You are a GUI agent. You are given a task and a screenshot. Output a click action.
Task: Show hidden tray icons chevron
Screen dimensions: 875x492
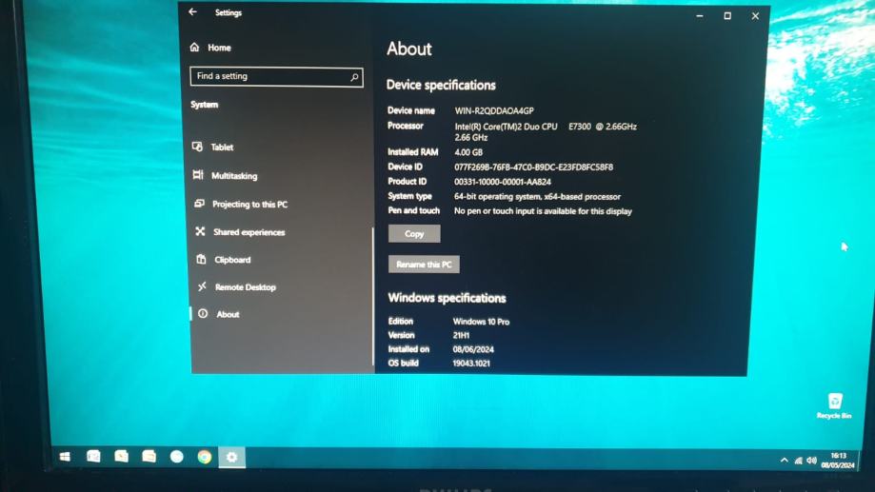point(784,461)
